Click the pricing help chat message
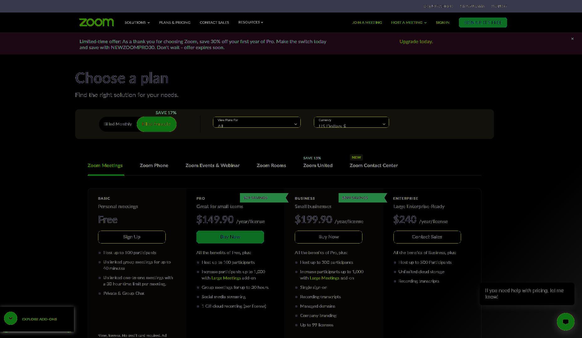This screenshot has width=582, height=338. (x=527, y=294)
